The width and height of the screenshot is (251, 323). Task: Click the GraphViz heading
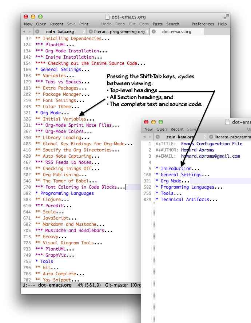pyautogui.click(x=55, y=255)
